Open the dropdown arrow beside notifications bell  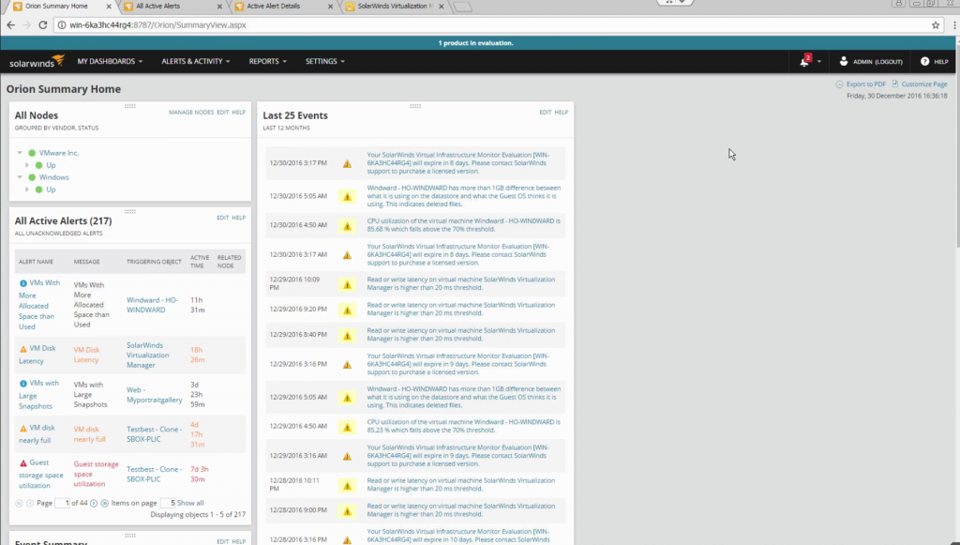pos(819,62)
